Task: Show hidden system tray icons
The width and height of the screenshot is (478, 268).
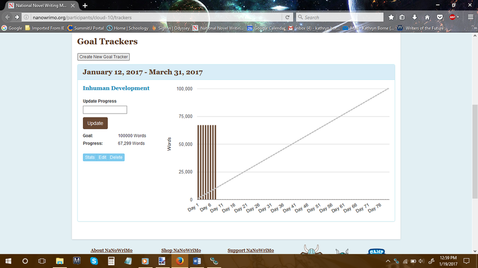Action: (x=389, y=261)
